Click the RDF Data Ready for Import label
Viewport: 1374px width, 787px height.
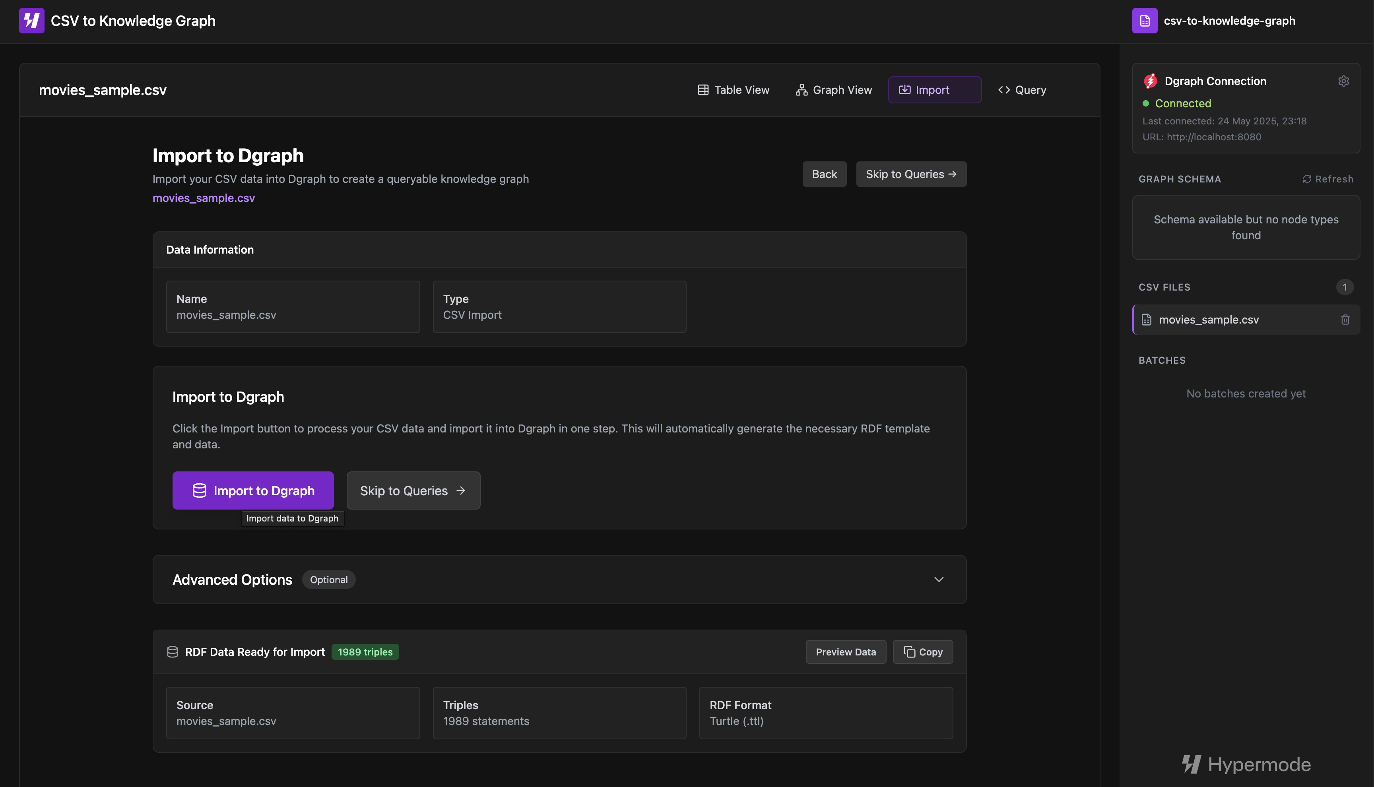tap(254, 652)
